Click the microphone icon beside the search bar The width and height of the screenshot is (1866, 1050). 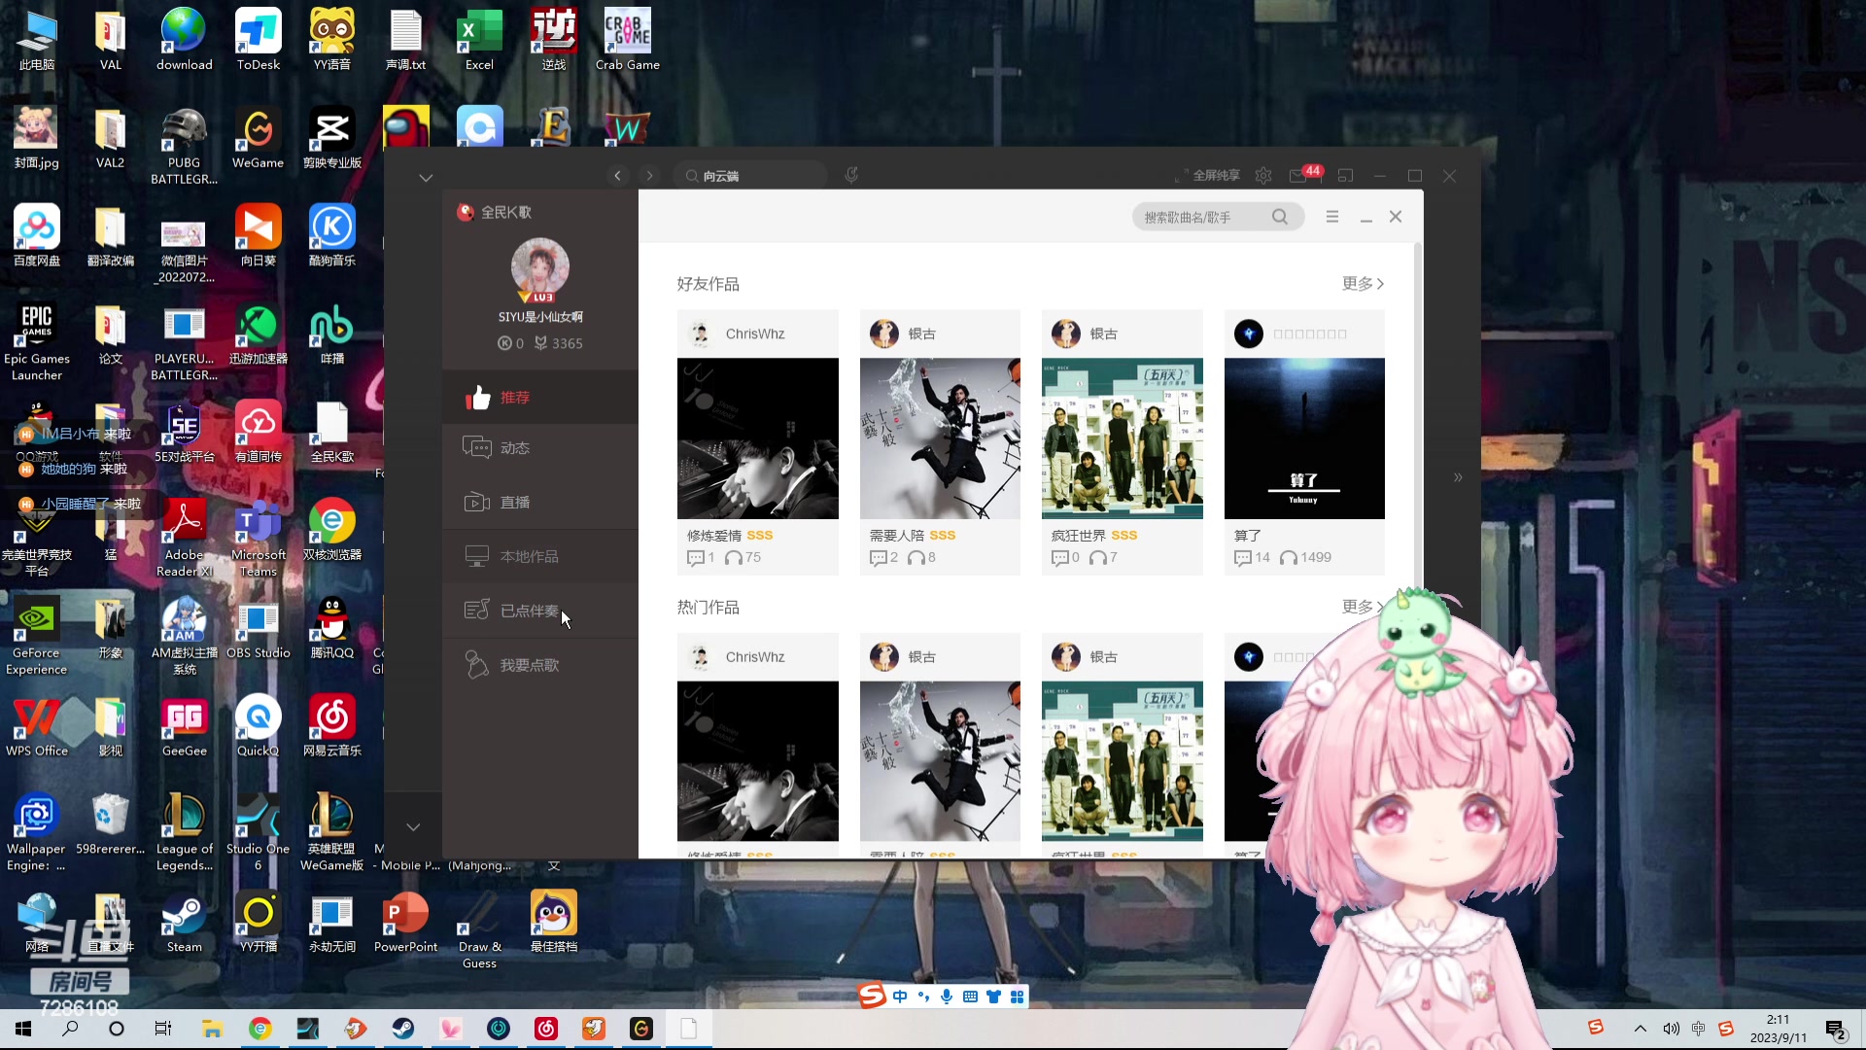tap(851, 175)
